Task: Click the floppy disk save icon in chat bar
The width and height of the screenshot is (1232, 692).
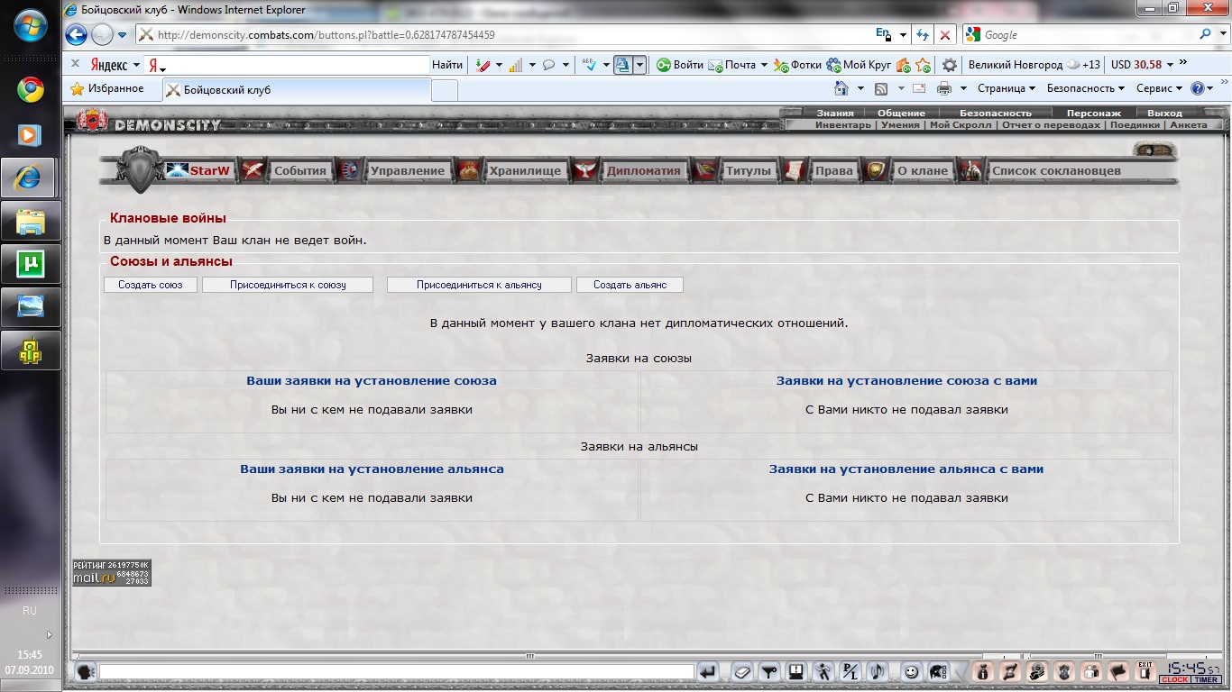Action: [x=796, y=671]
